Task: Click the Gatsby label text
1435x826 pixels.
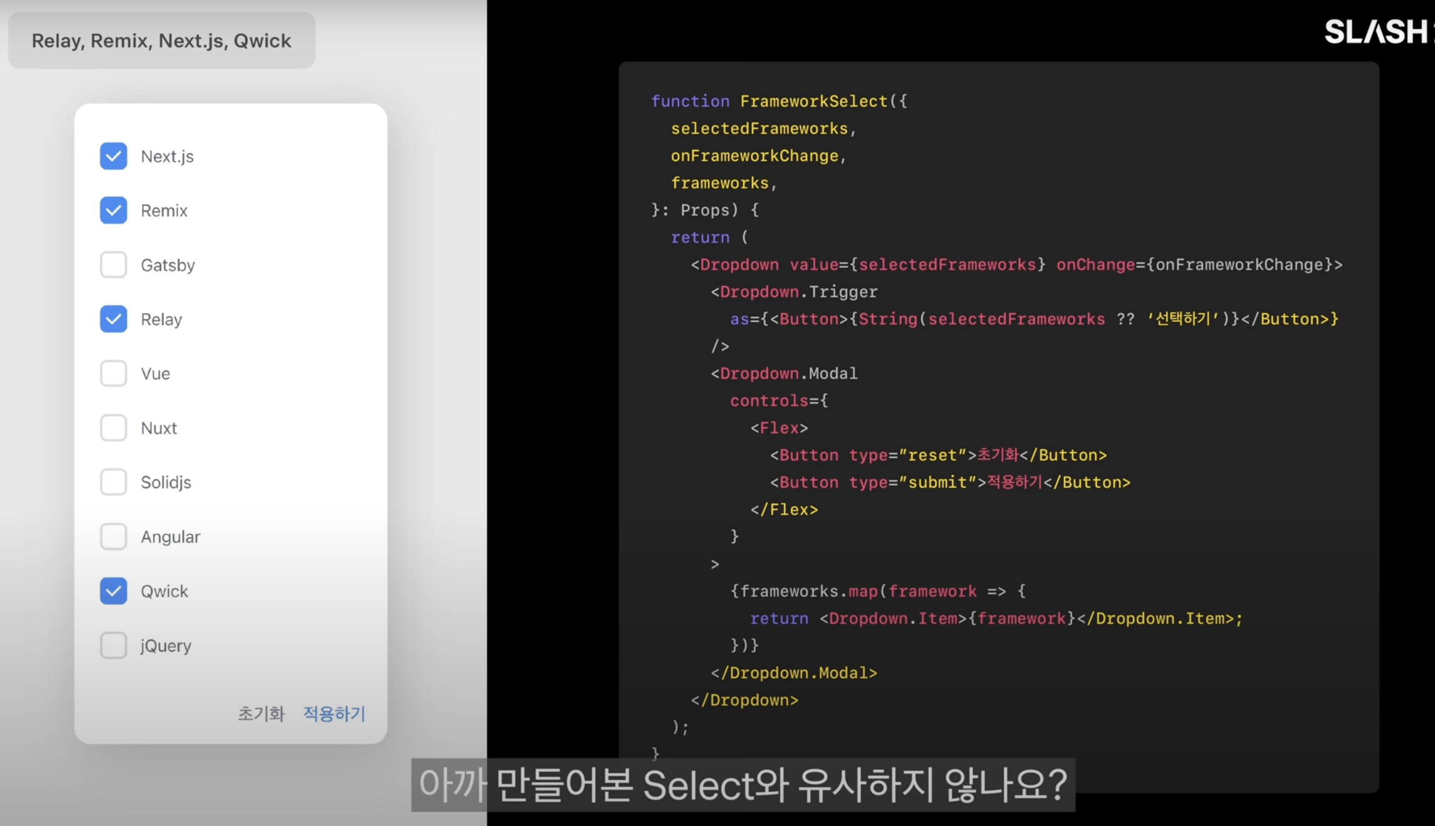Action: [168, 265]
